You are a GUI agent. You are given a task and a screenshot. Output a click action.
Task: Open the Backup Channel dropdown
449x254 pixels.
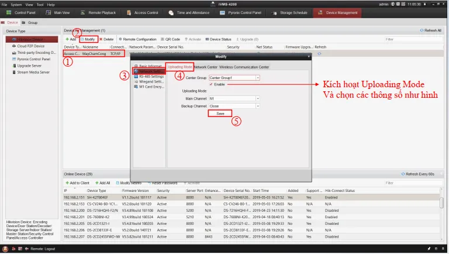[257, 106]
